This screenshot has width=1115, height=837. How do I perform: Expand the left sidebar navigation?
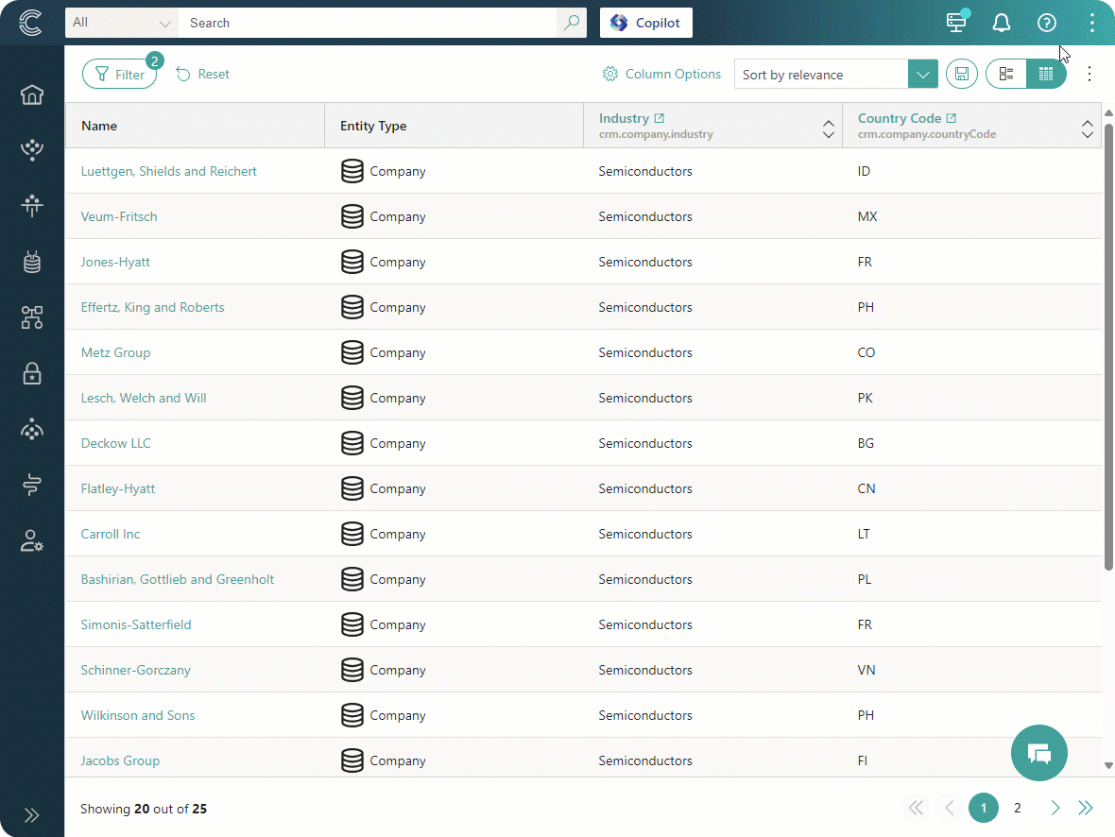pyautogui.click(x=32, y=815)
